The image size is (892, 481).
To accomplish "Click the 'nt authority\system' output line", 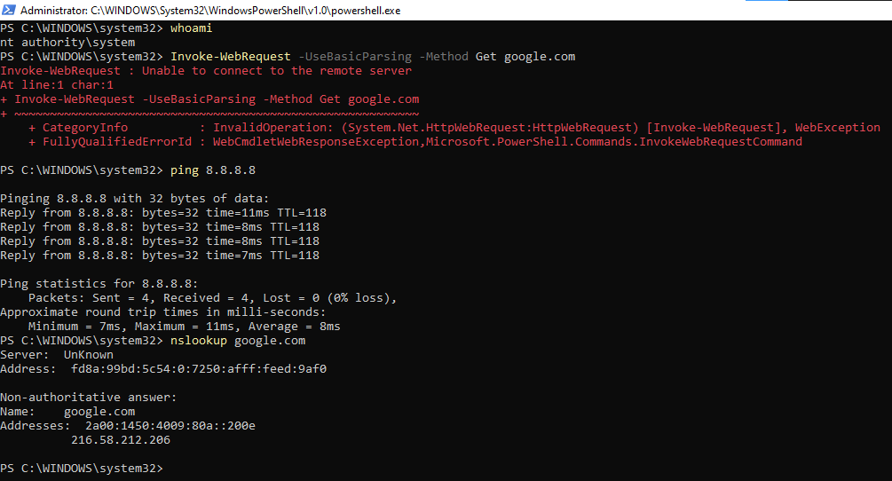I will tap(67, 42).
